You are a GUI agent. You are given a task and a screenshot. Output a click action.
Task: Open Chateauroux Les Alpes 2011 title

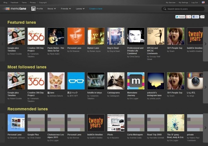pyautogui.click(x=55, y=136)
